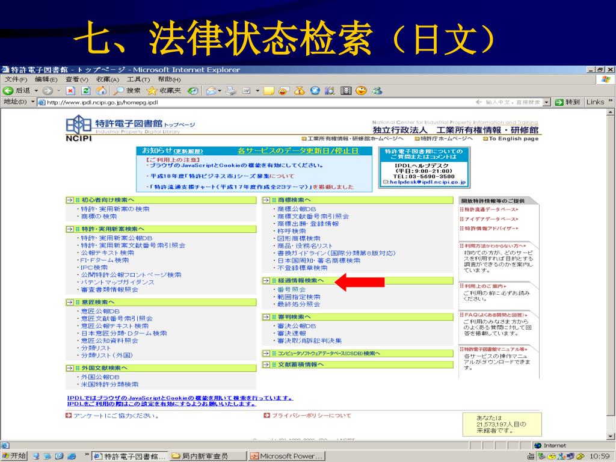The width and height of the screenshot is (616, 462).
Task: Open the Mail toolbar icon
Action: 211,91
